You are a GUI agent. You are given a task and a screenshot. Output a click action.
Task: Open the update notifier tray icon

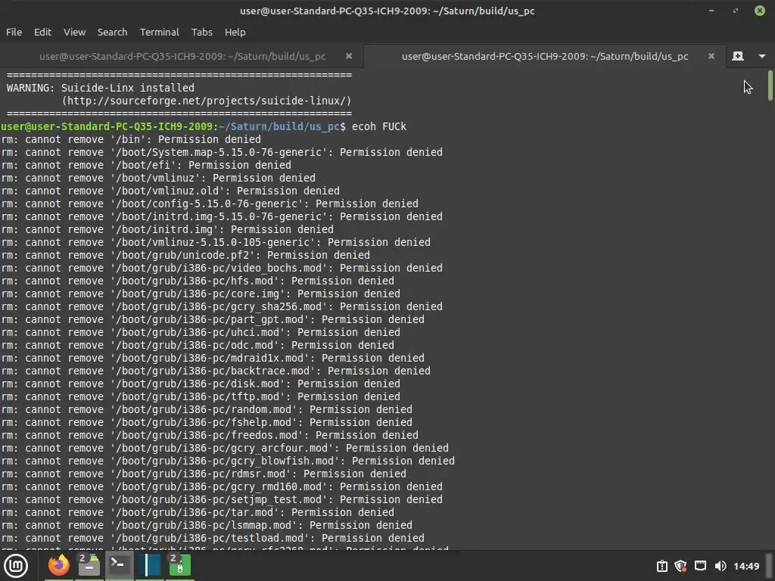pyautogui.click(x=661, y=566)
